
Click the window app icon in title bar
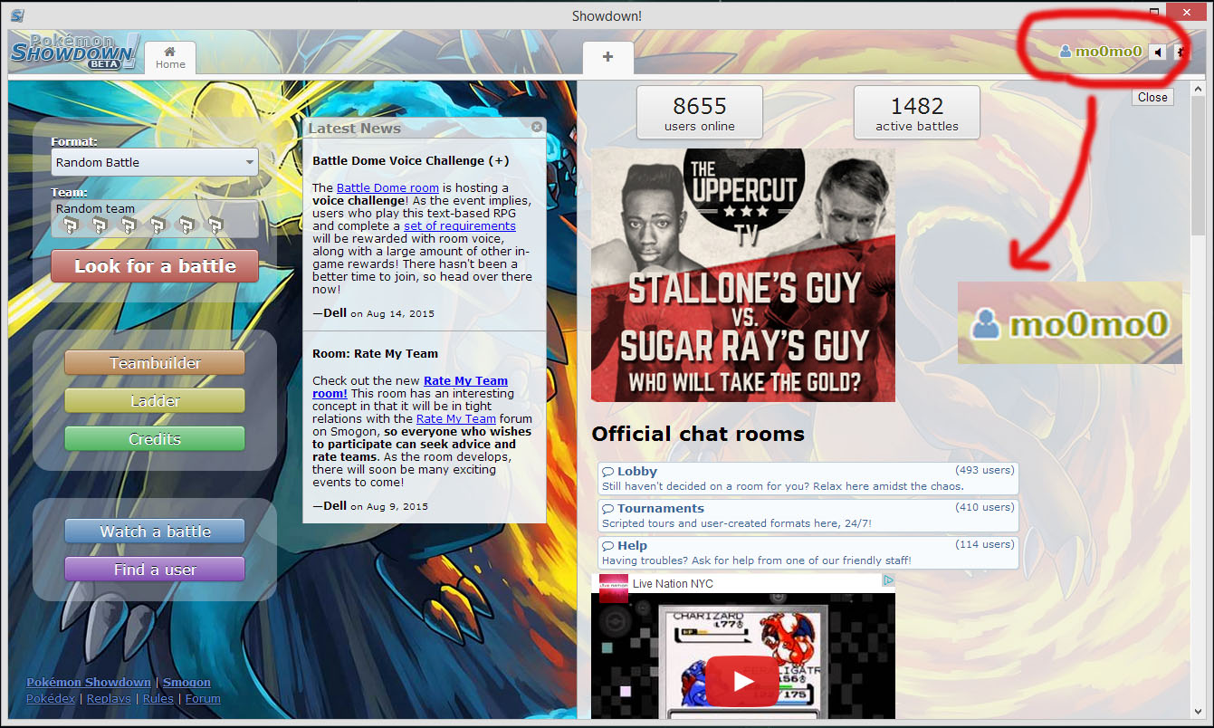pos(17,14)
